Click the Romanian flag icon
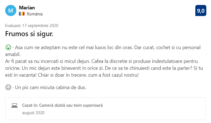 tap(22, 14)
